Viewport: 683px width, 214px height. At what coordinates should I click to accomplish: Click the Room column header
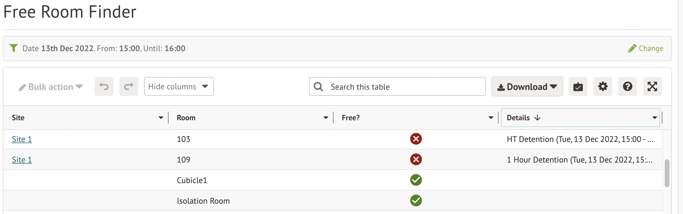[186, 118]
